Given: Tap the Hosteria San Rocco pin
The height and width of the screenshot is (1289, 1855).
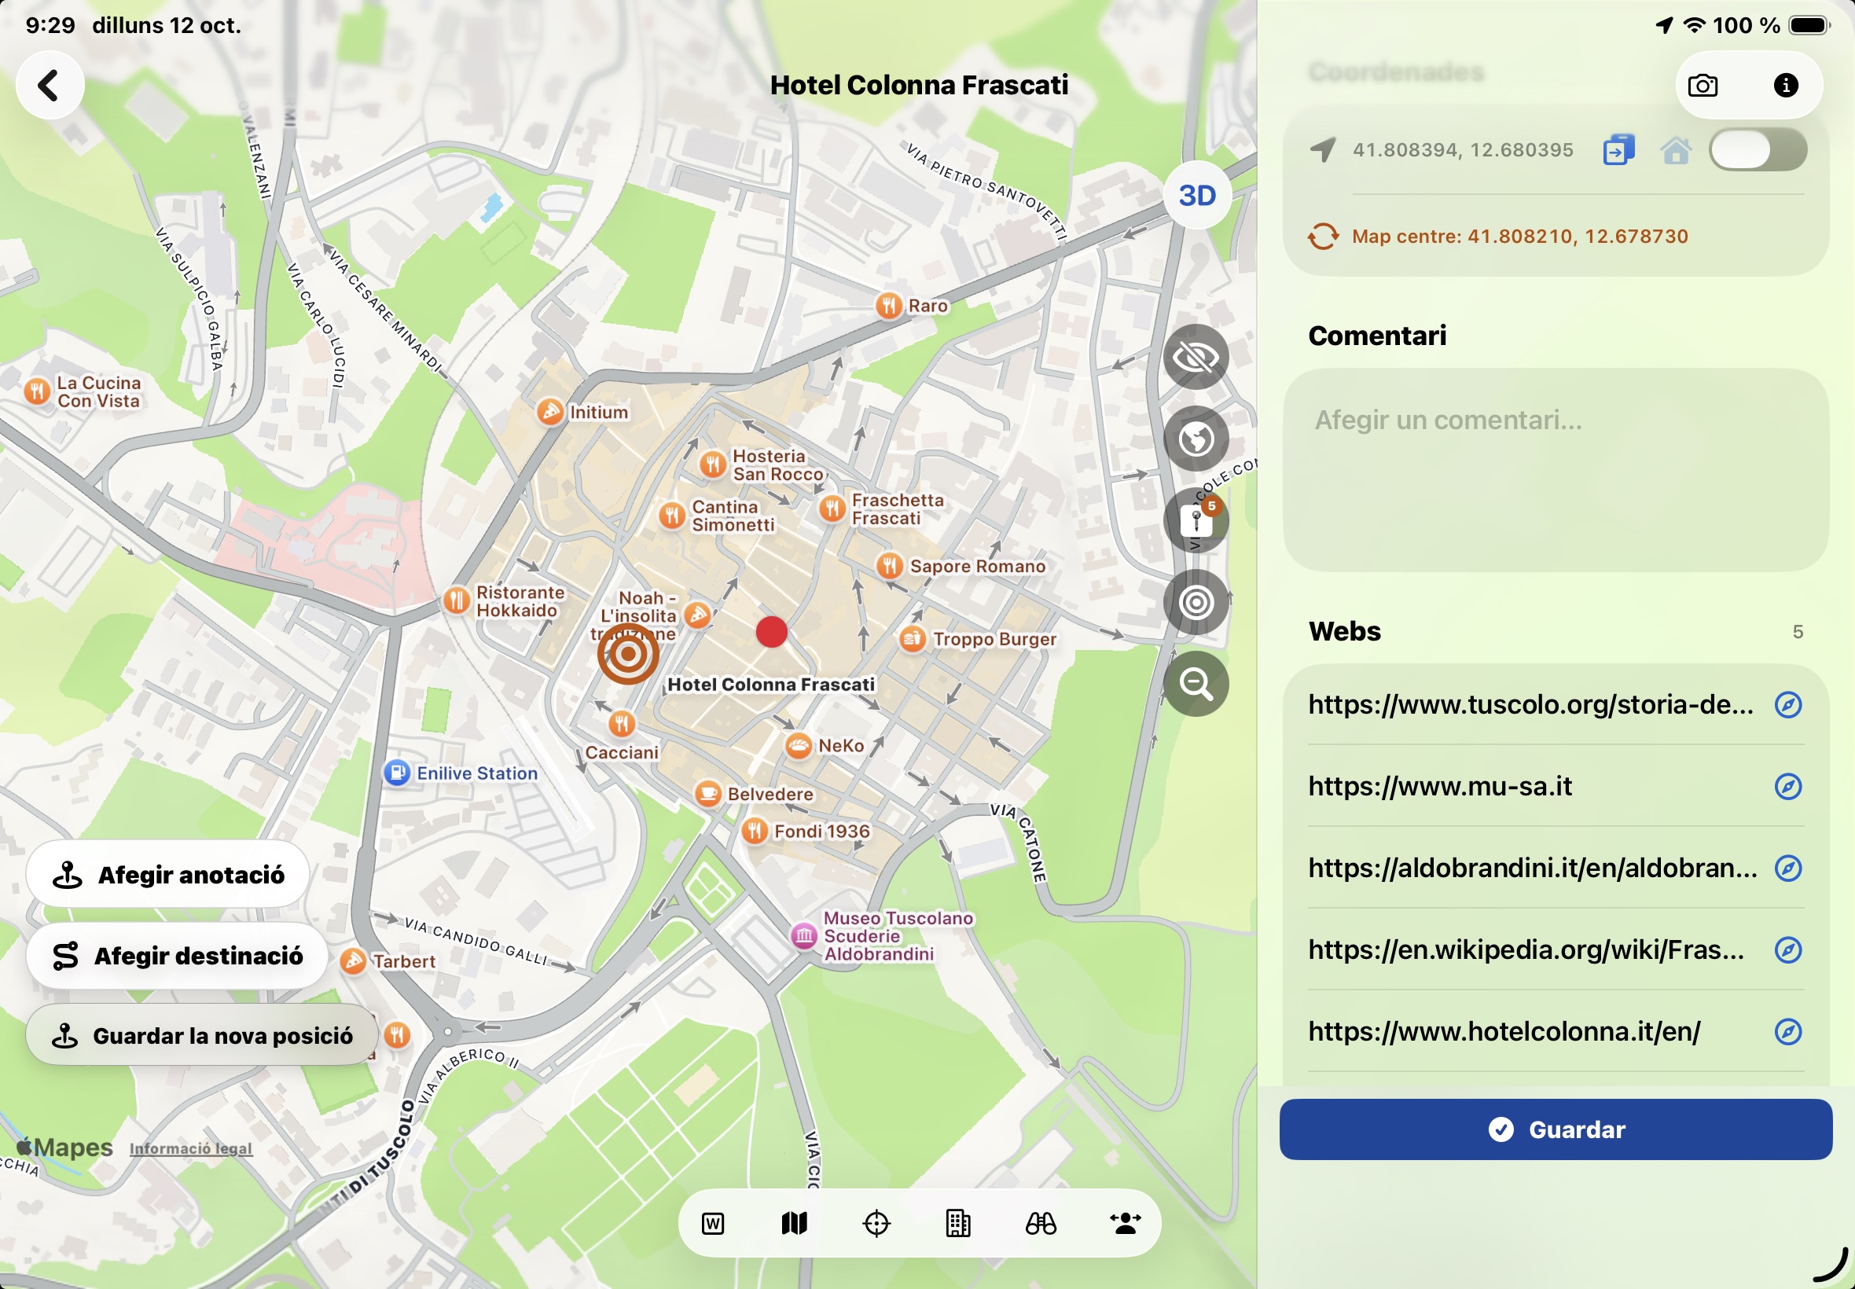Looking at the screenshot, I should click(x=712, y=464).
